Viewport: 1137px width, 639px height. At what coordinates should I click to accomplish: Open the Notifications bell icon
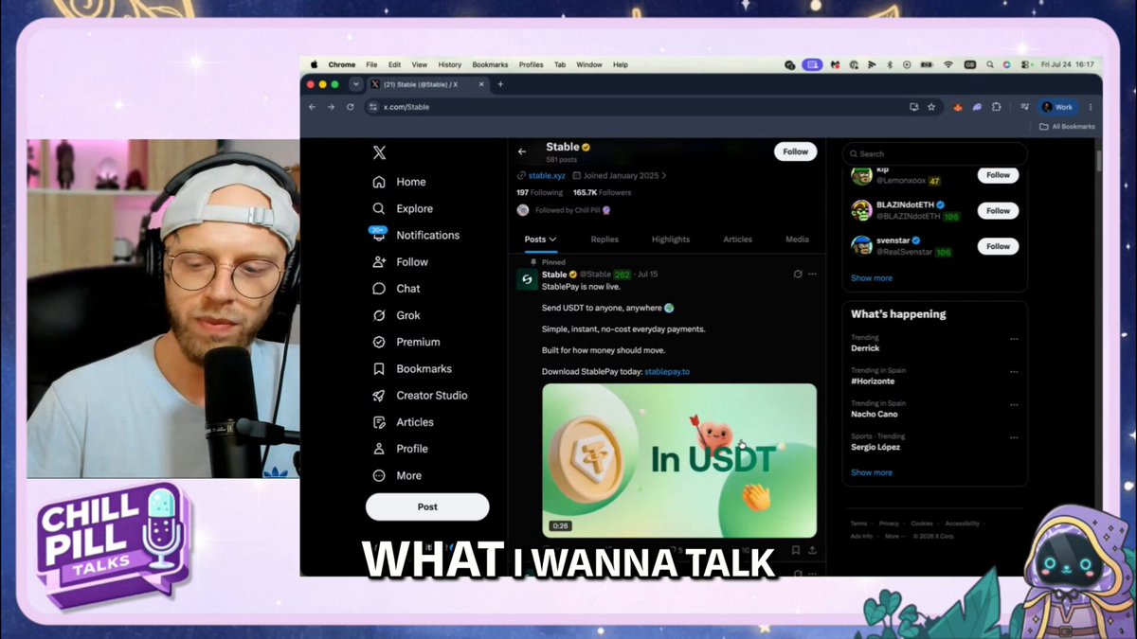pyautogui.click(x=379, y=235)
